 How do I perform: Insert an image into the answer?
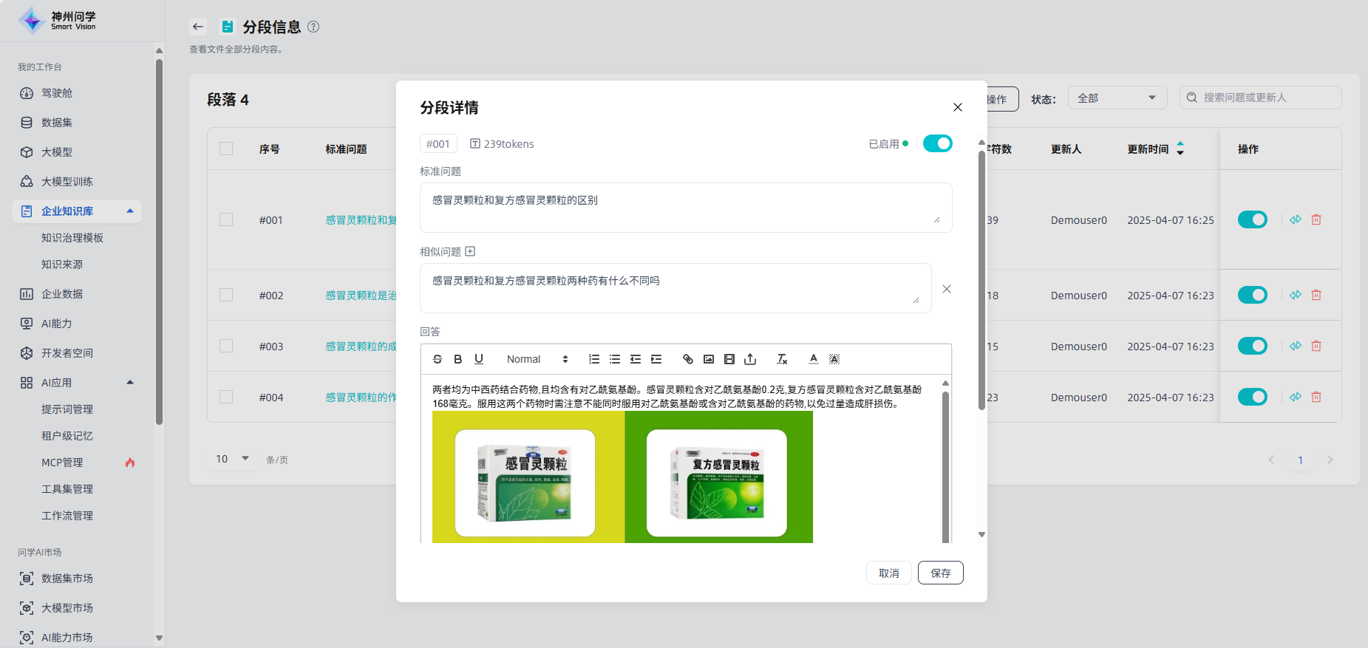tap(709, 359)
